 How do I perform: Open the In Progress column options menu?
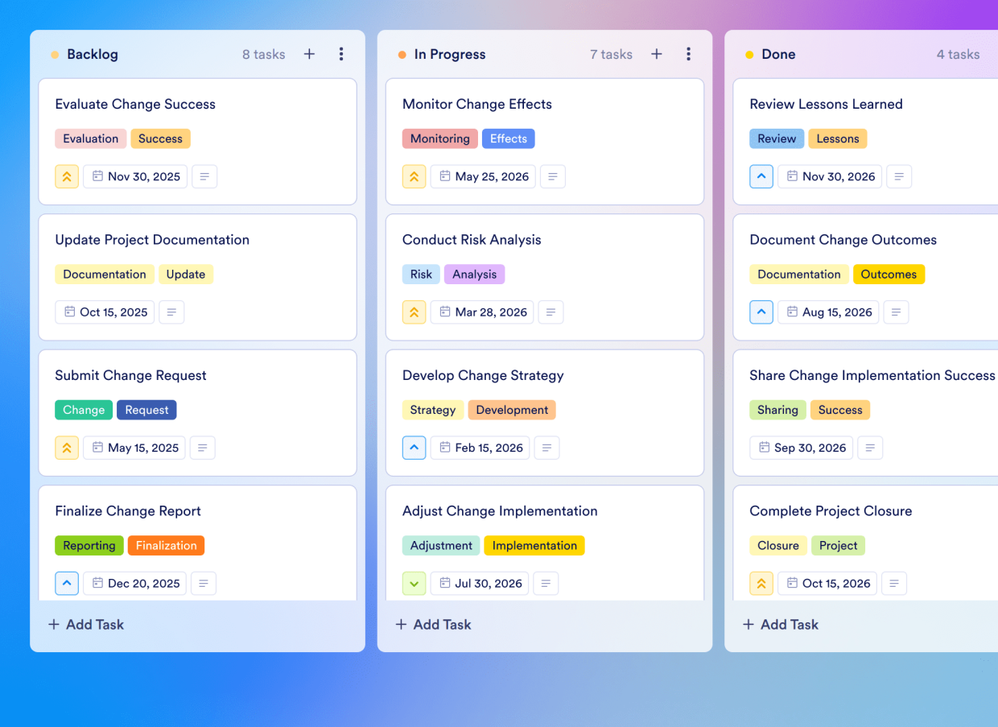point(689,54)
